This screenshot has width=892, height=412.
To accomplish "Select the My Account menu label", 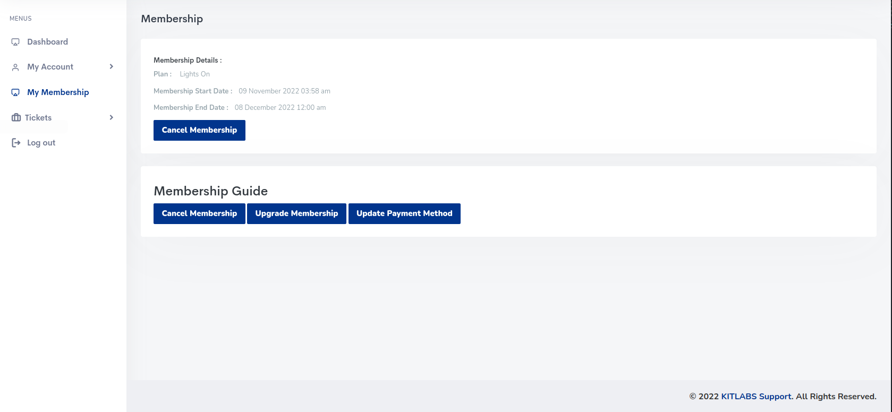I will pyautogui.click(x=50, y=67).
